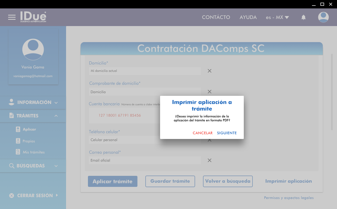Open the Ayuda menu item
The width and height of the screenshot is (337, 209).
point(248,17)
